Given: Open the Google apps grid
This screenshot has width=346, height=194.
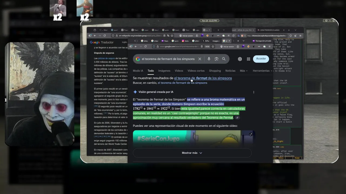Looking at the screenshot, I should click(x=248, y=59).
